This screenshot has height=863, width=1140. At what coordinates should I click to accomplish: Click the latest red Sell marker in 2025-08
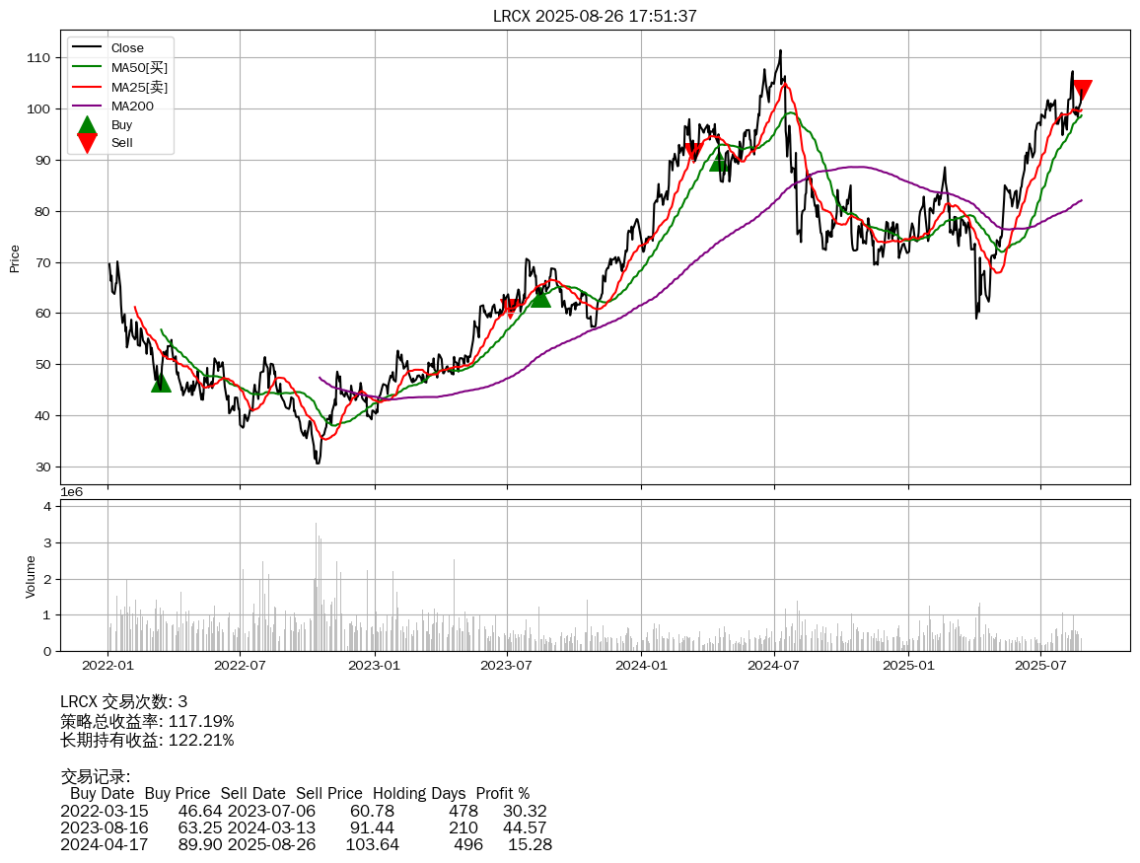click(1082, 90)
